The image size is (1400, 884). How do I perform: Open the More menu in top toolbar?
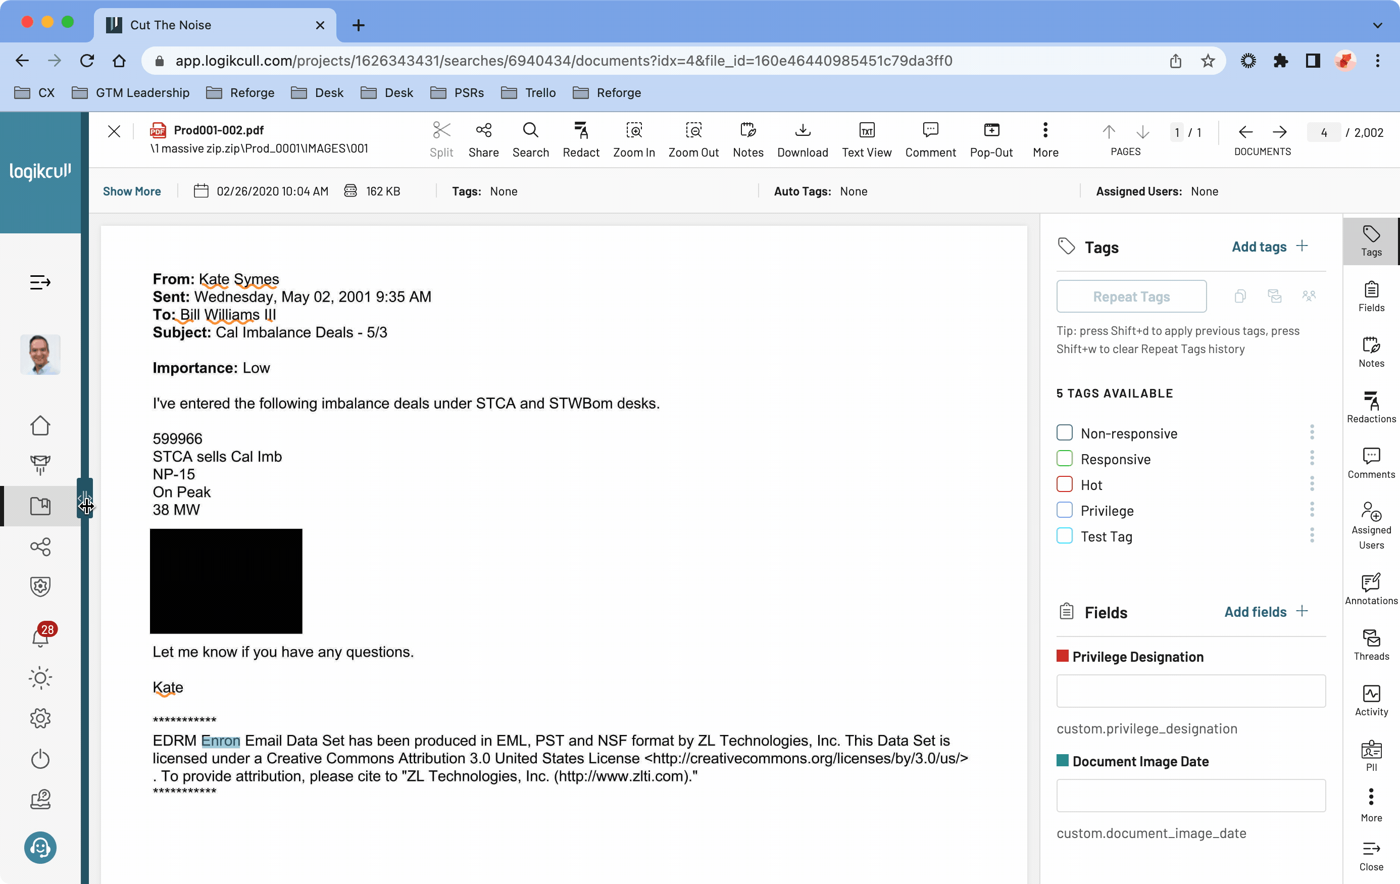click(1045, 139)
